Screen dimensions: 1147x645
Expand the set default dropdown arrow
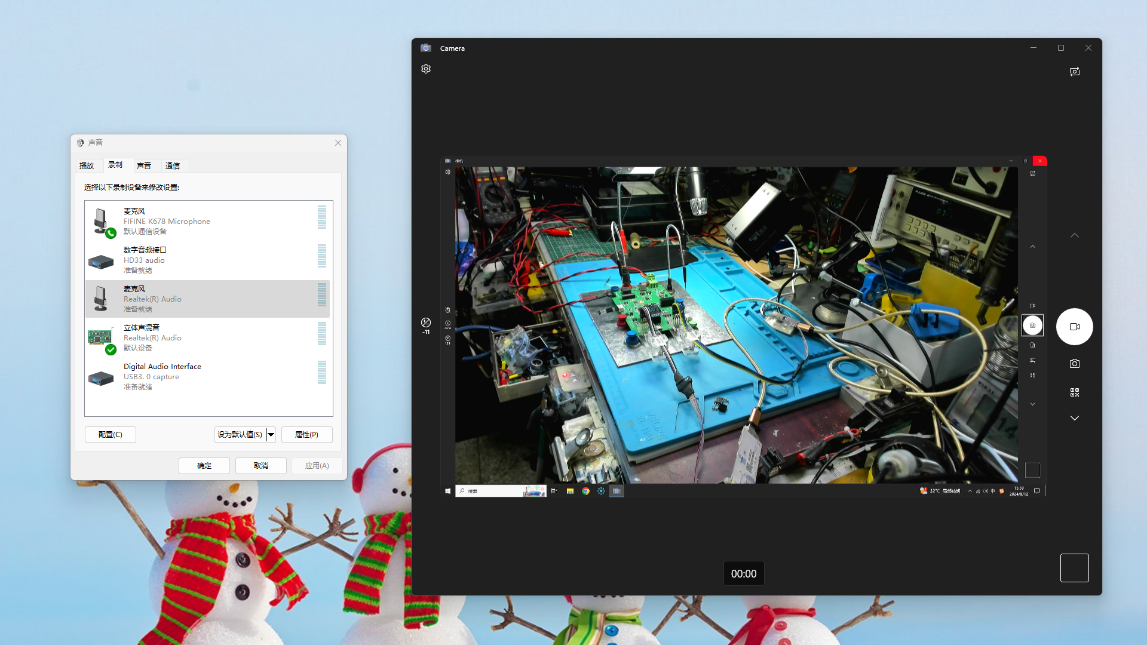pyautogui.click(x=271, y=435)
